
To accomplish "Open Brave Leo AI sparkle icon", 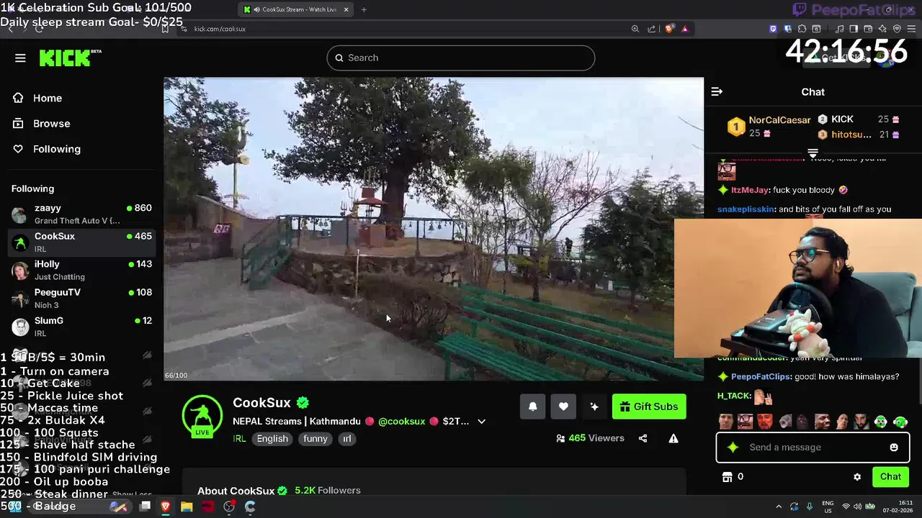I will point(883,29).
